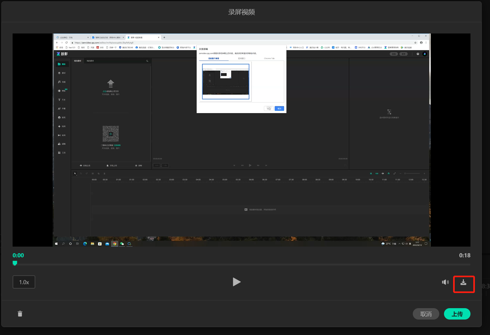Open the 1.0x playback speed selector
Screen dimensions: 490x335
coord(24,282)
